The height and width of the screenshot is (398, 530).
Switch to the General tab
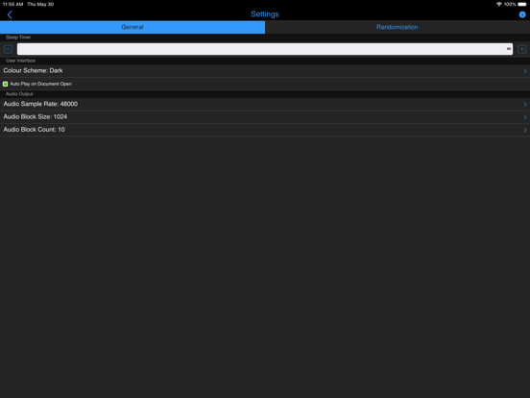(132, 27)
